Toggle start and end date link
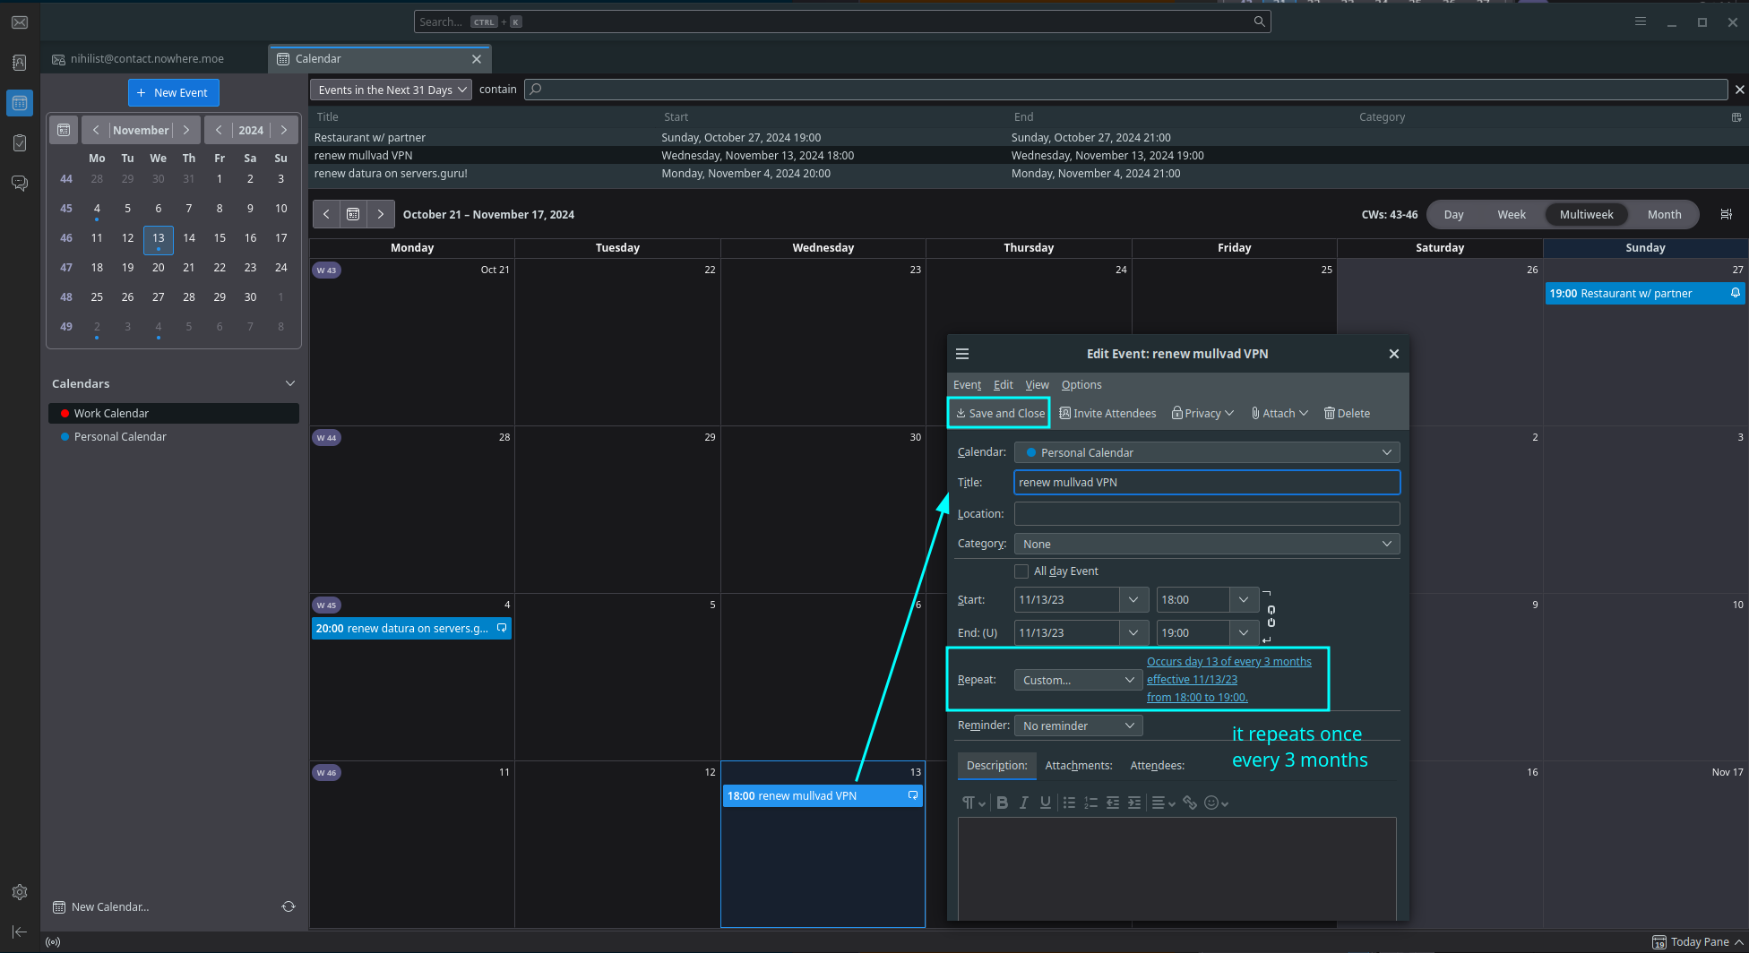1749x953 pixels. [1271, 616]
